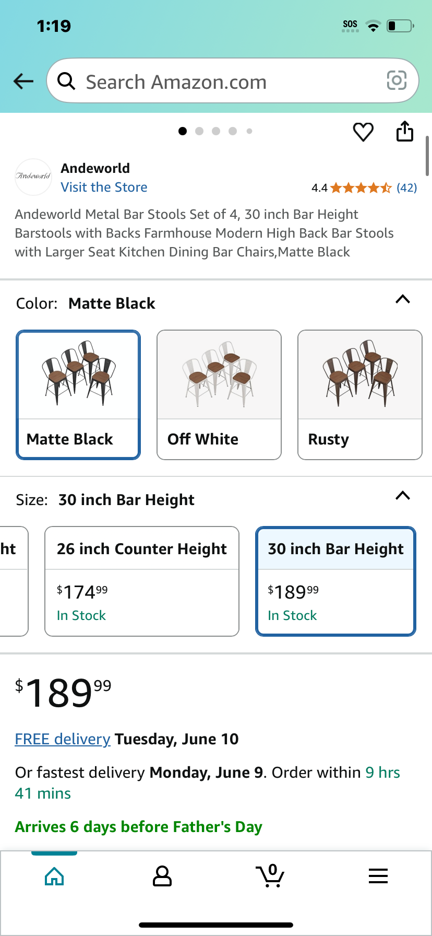Open the shopping cart icon

(270, 875)
